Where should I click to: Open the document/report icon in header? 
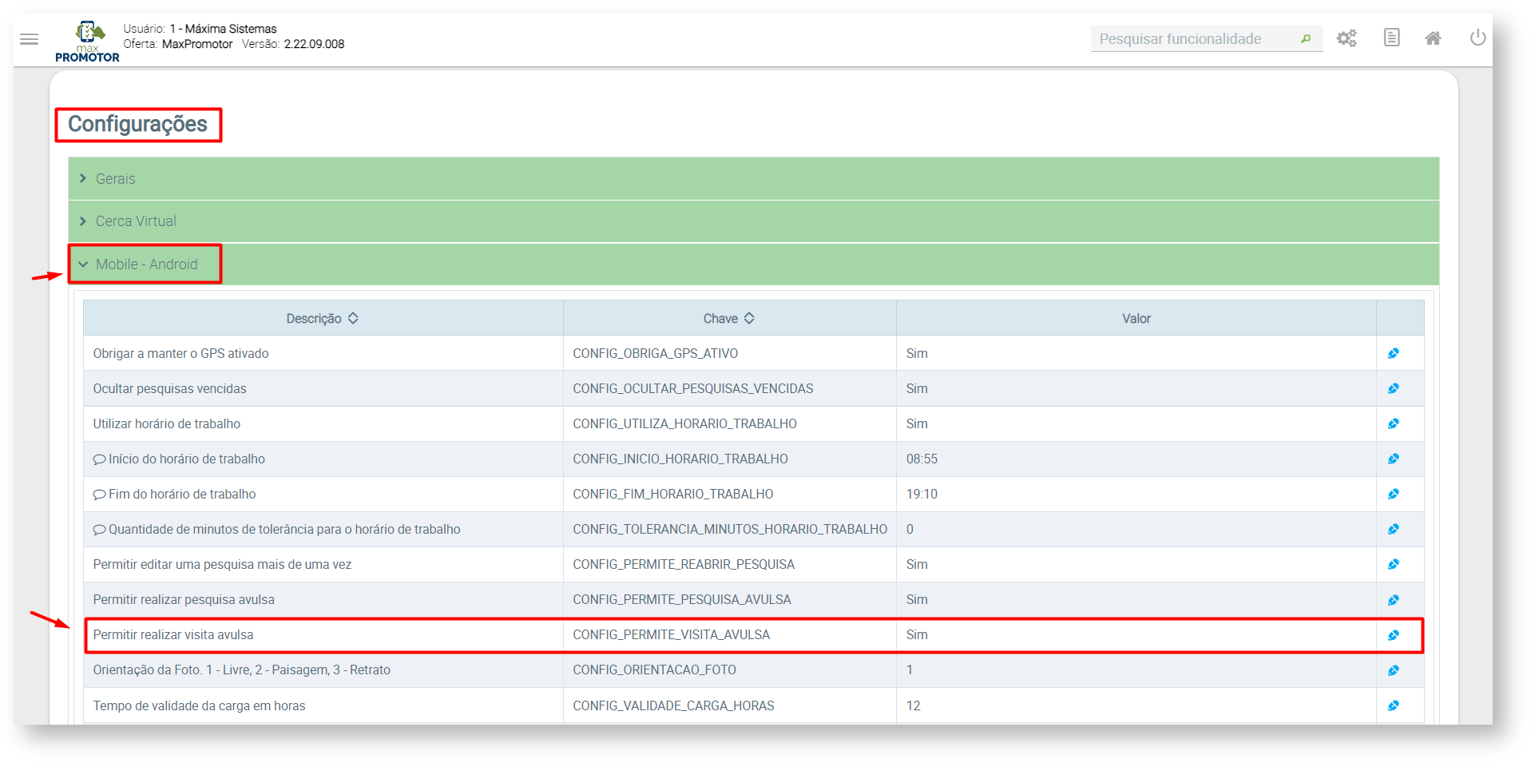pos(1391,38)
